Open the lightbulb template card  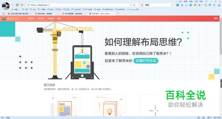110,105
